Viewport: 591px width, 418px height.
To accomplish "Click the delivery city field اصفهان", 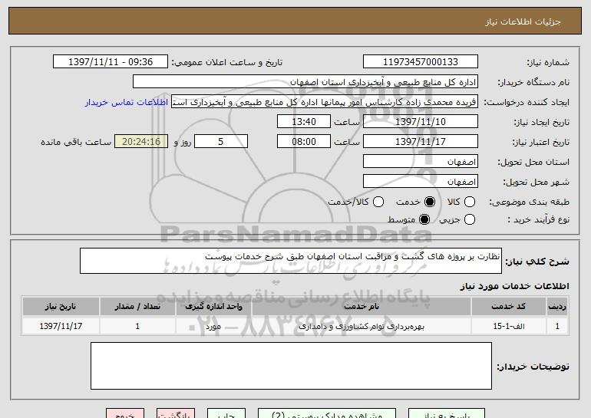I will click(x=421, y=182).
